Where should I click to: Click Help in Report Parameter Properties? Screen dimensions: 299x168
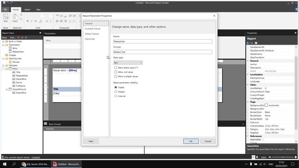coord(91,141)
